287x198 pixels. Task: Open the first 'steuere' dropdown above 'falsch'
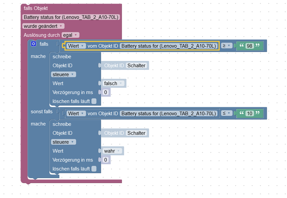[63, 74]
